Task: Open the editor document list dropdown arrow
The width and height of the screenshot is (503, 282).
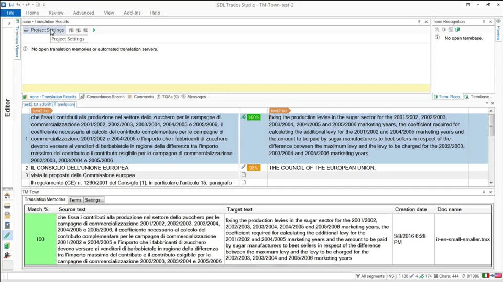Action: 487,103
